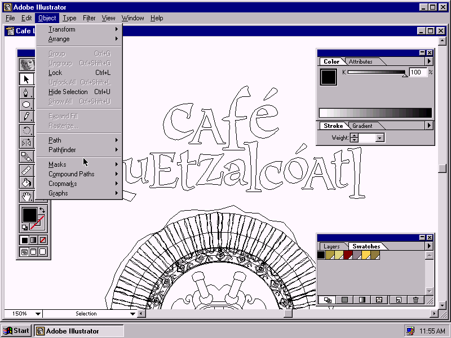Click the K percentage value field showing 100

418,72
